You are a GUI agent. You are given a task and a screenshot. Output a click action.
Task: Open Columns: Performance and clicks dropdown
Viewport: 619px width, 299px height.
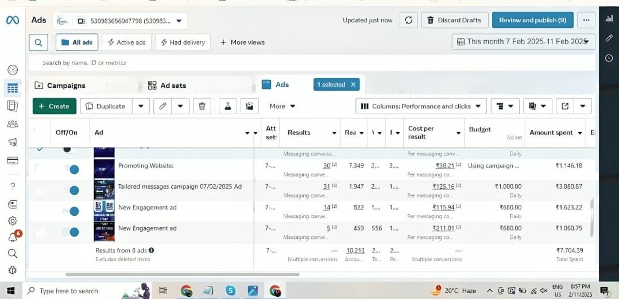(x=421, y=106)
